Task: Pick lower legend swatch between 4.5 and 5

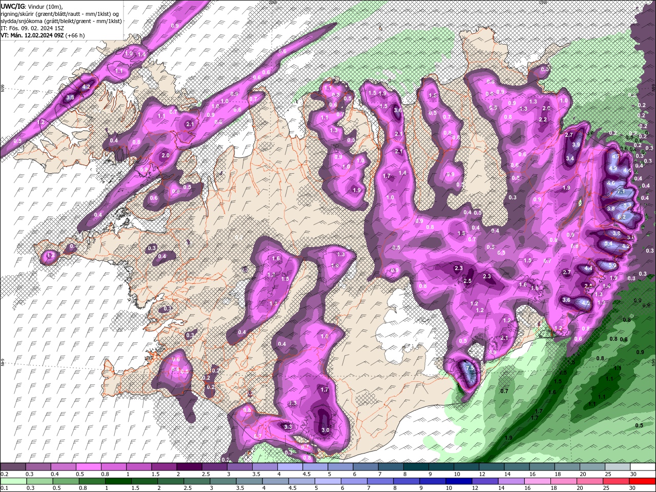Action: pyautogui.click(x=301, y=481)
